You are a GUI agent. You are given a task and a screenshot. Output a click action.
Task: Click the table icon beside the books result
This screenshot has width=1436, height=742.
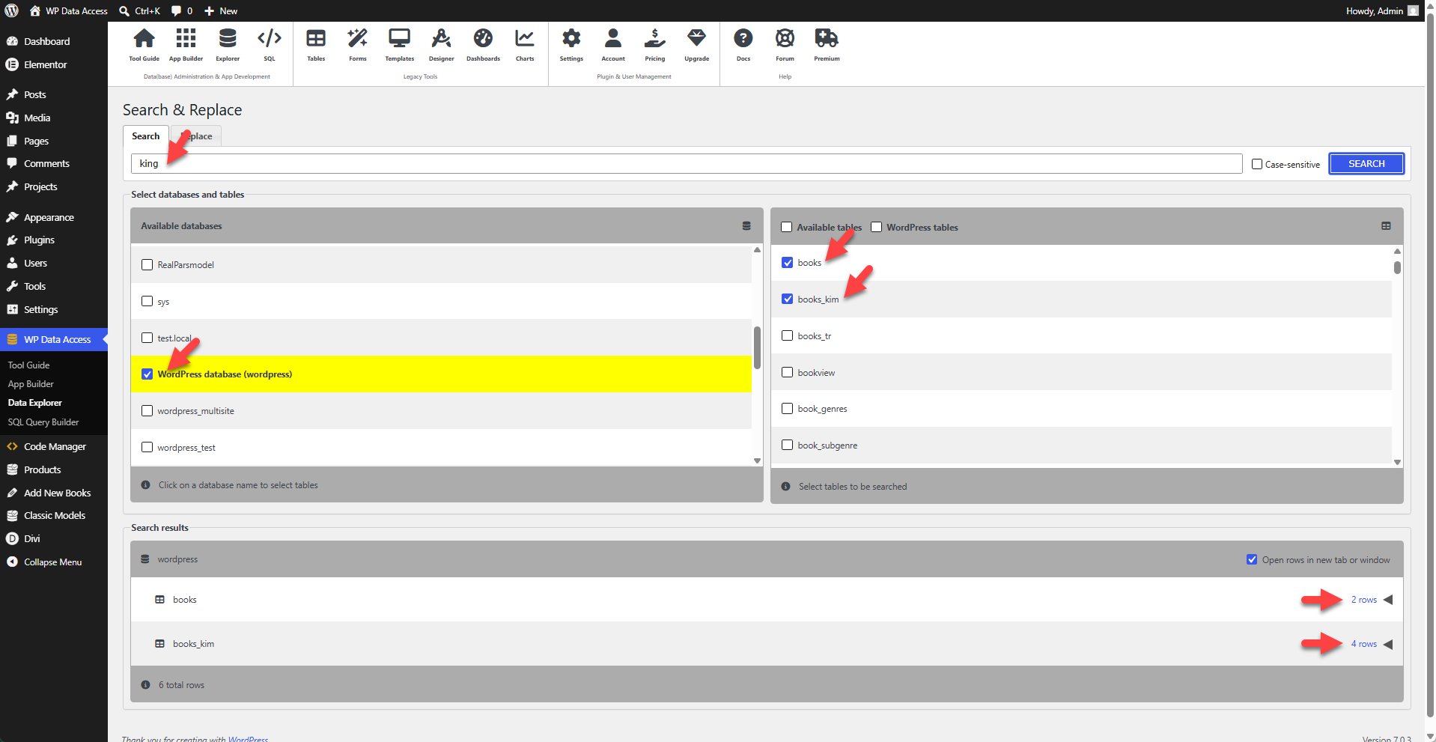pyautogui.click(x=159, y=600)
